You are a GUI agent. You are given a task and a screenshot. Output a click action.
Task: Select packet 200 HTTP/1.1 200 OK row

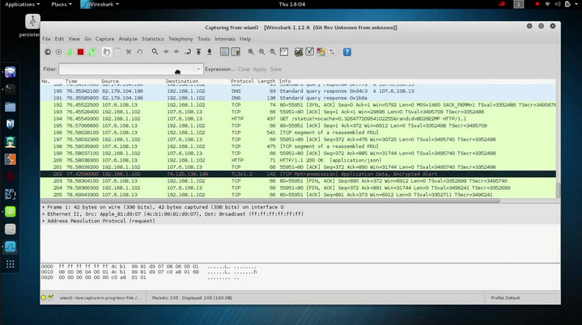coord(298,160)
